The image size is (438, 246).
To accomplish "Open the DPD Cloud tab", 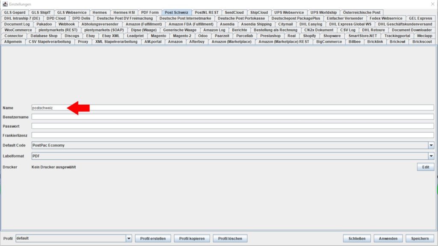I will pyautogui.click(x=56, y=18).
